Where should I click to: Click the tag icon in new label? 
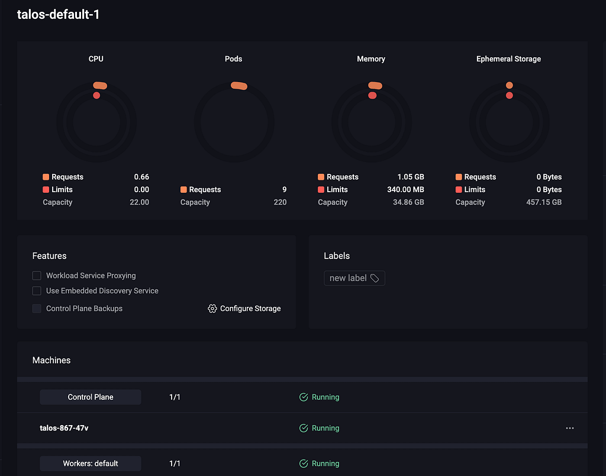pos(375,278)
